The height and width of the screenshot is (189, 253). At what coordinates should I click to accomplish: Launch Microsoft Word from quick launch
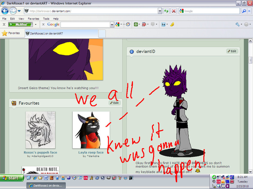[46, 178]
